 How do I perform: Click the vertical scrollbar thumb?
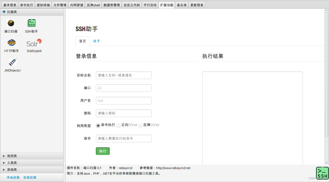[326, 75]
